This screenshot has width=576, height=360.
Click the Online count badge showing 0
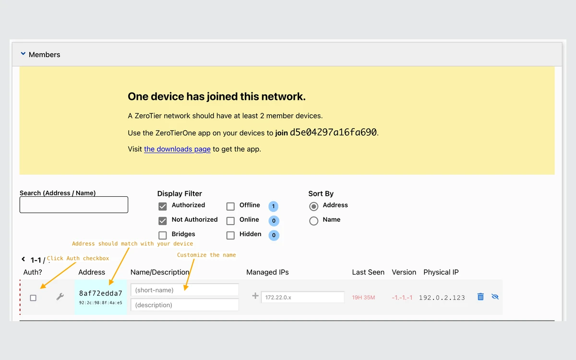coord(274,221)
